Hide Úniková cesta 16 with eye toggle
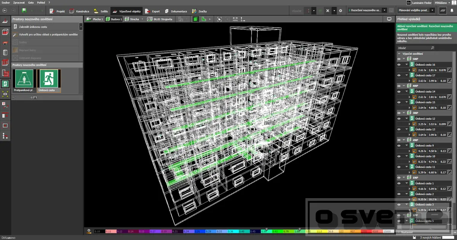 click(x=399, y=65)
